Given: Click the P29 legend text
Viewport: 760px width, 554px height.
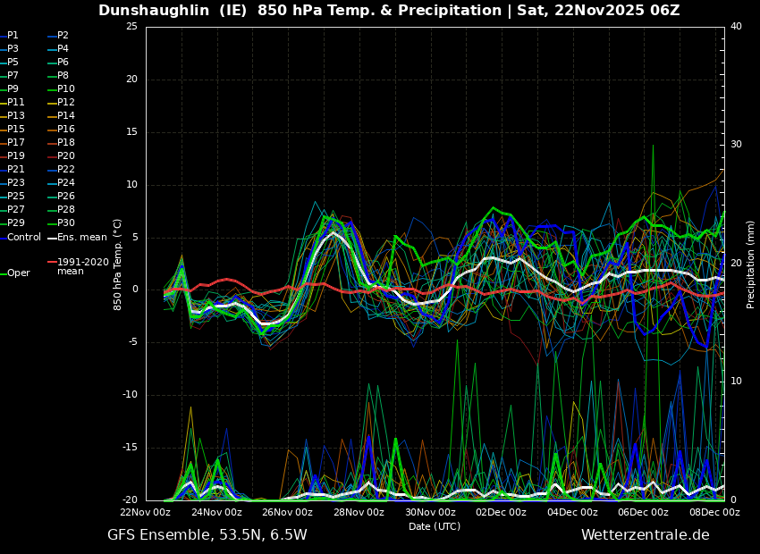Looking at the screenshot, I should (15, 222).
